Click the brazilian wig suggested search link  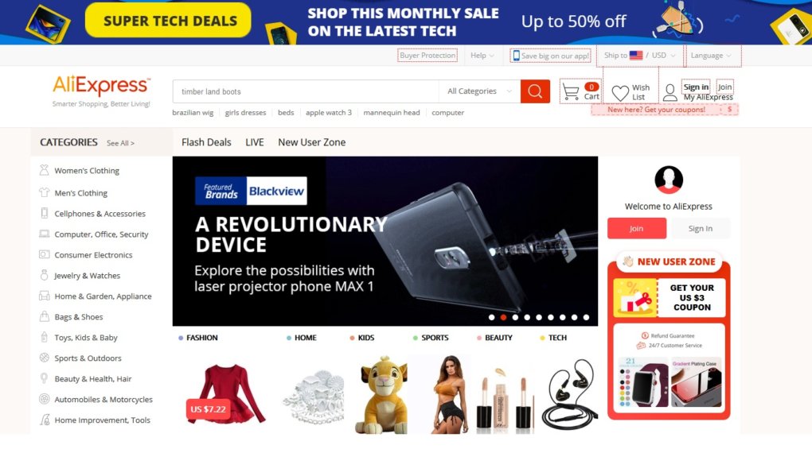click(x=193, y=112)
